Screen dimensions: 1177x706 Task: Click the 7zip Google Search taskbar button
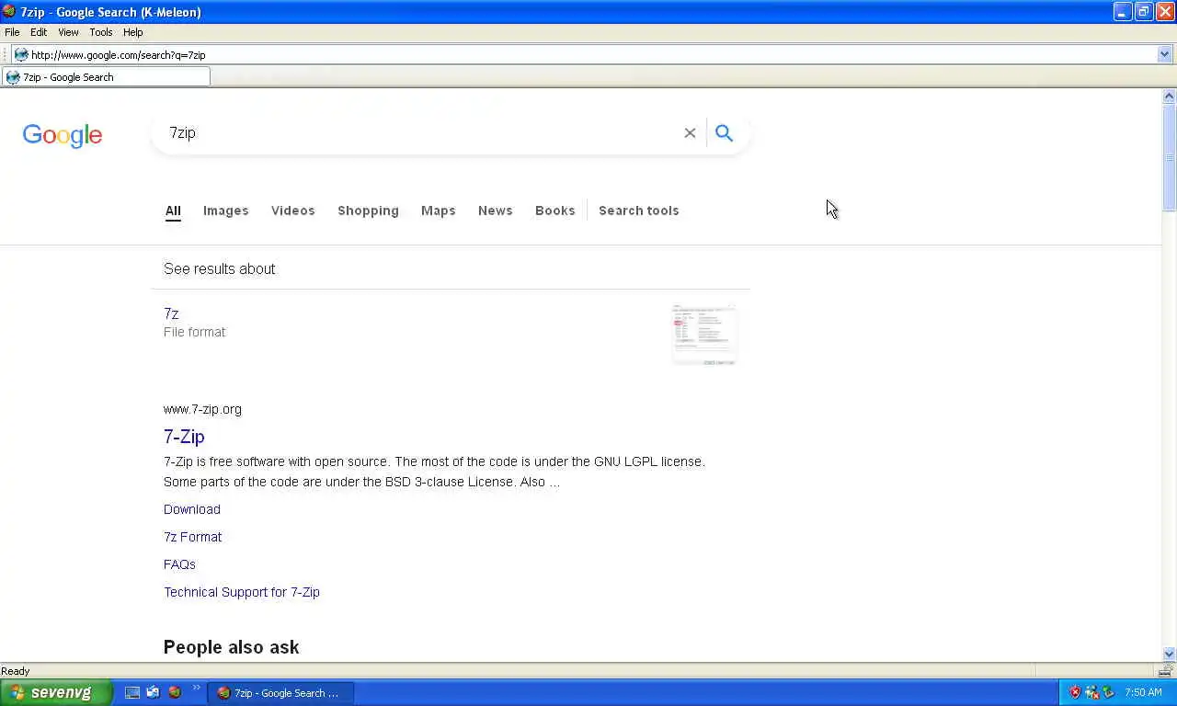pyautogui.click(x=280, y=693)
